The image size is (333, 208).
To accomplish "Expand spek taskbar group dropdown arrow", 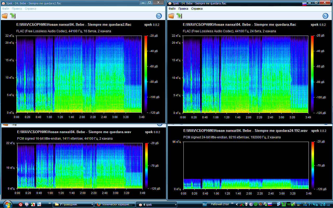I will point(176,205).
